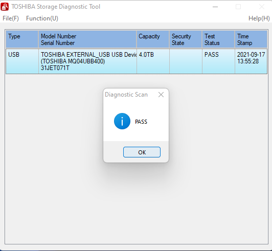Click the TOSHIBA app logo icon
Image resolution: width=272 pixels, height=251 pixels.
pos(5,7)
